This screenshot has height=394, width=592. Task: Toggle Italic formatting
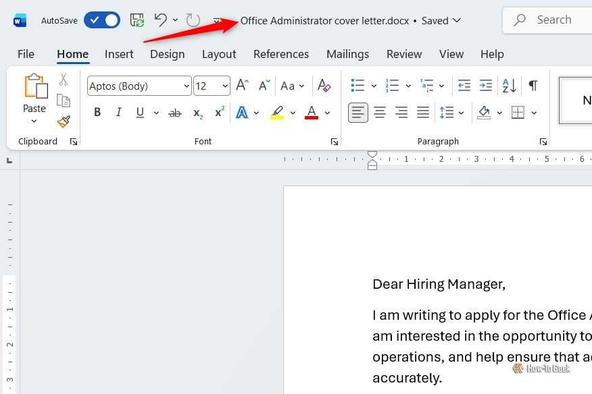click(118, 112)
